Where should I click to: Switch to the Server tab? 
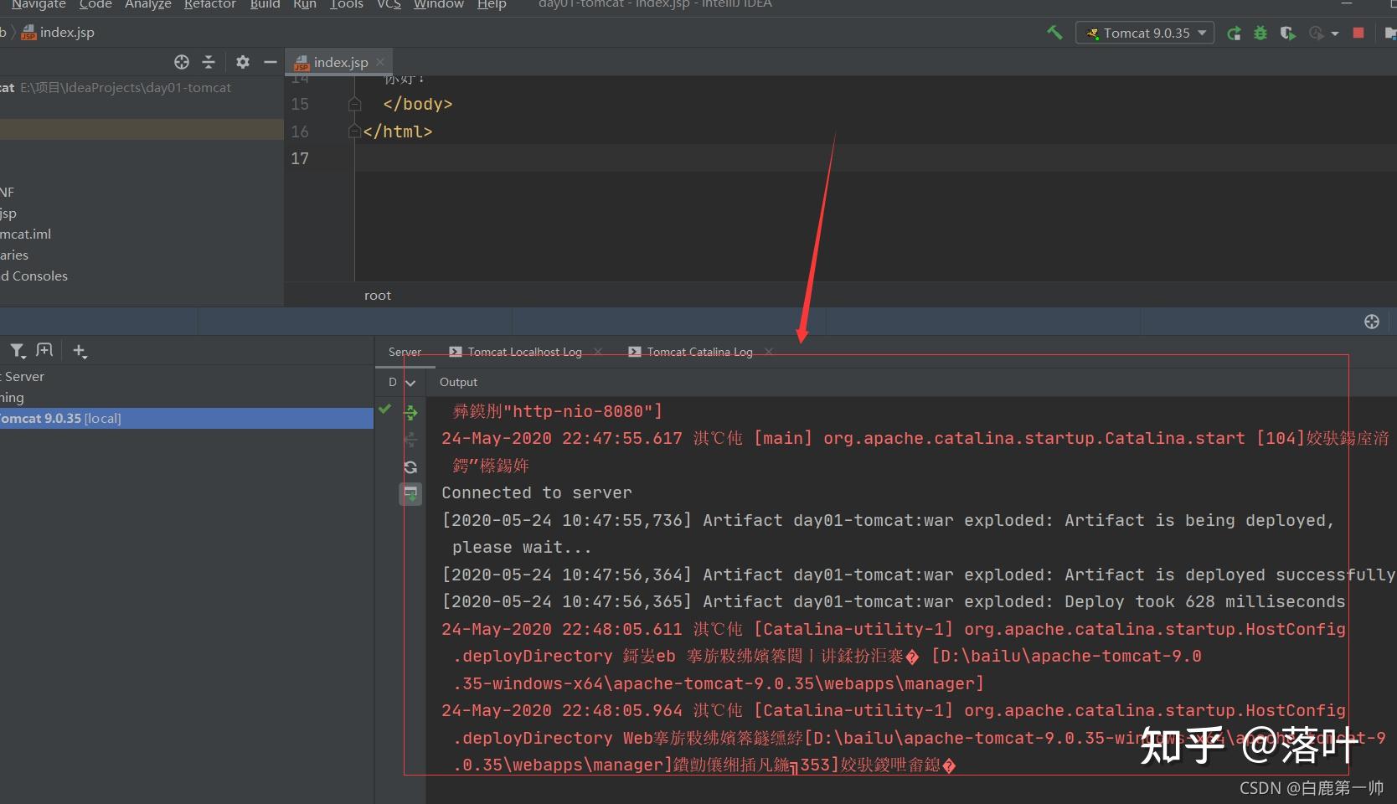coord(405,352)
